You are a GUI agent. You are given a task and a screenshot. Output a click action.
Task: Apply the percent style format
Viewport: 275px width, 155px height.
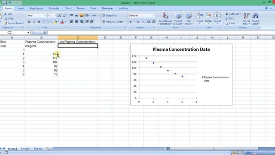(138, 22)
